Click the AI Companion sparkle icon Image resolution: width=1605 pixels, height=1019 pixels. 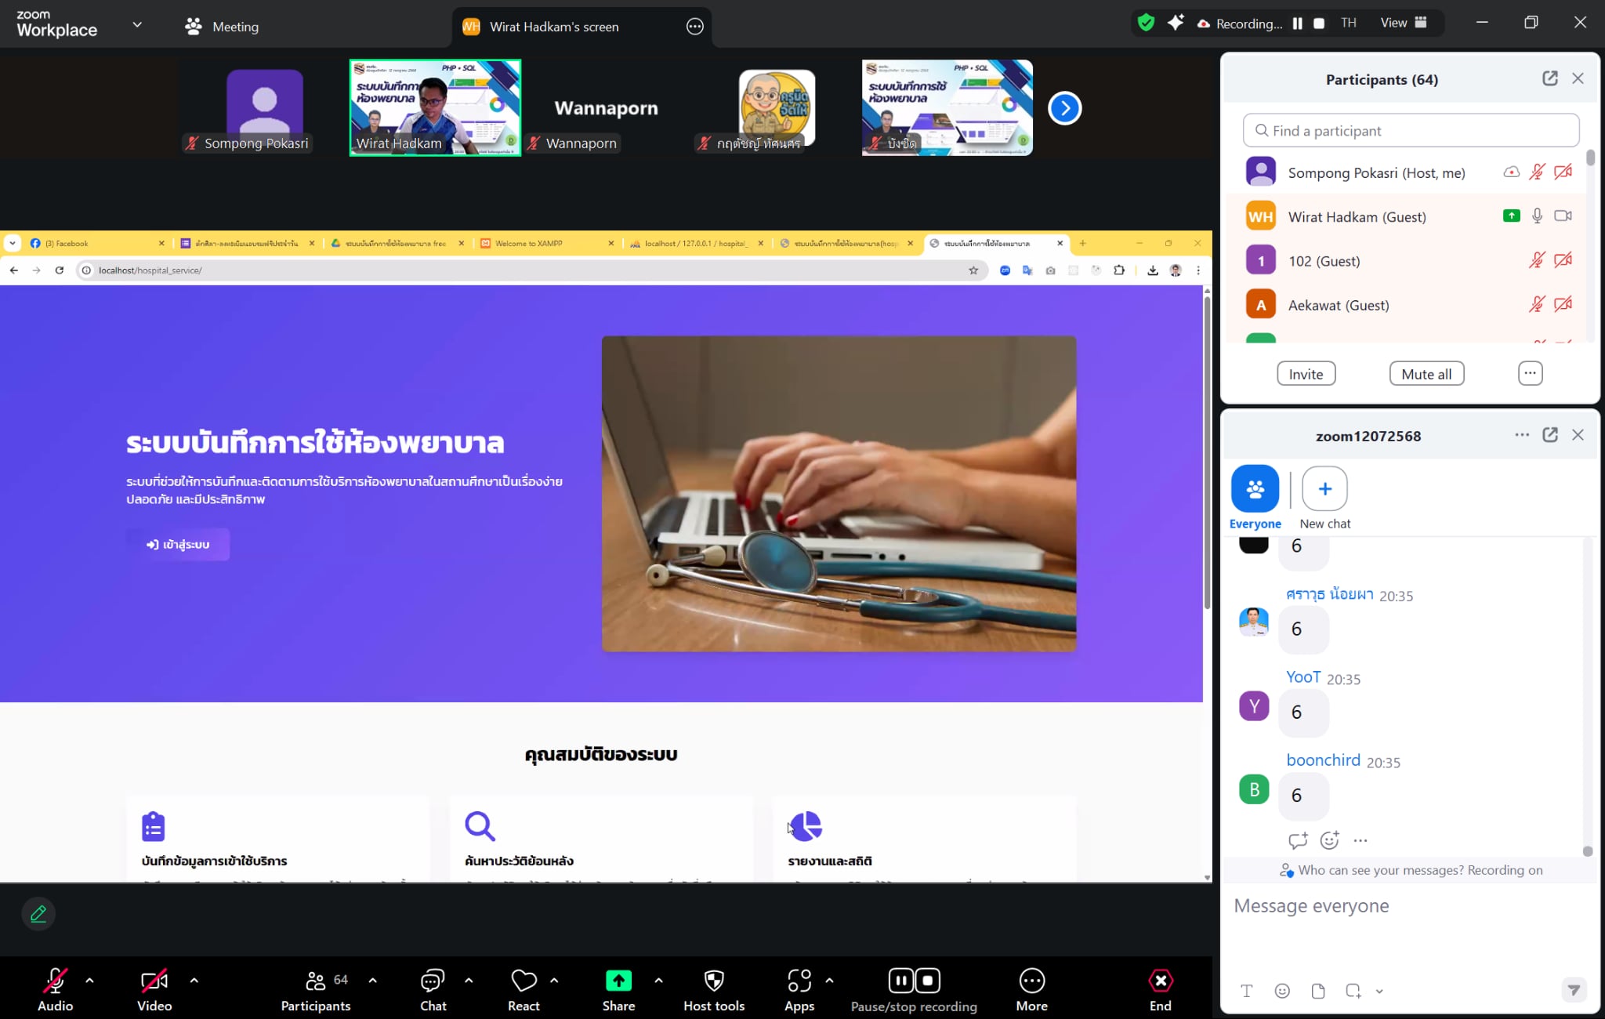1175,23
